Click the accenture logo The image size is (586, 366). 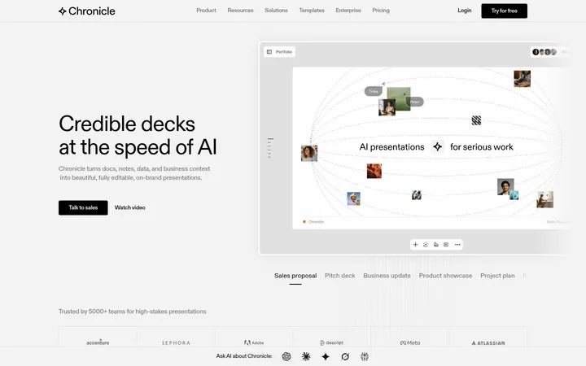click(98, 342)
